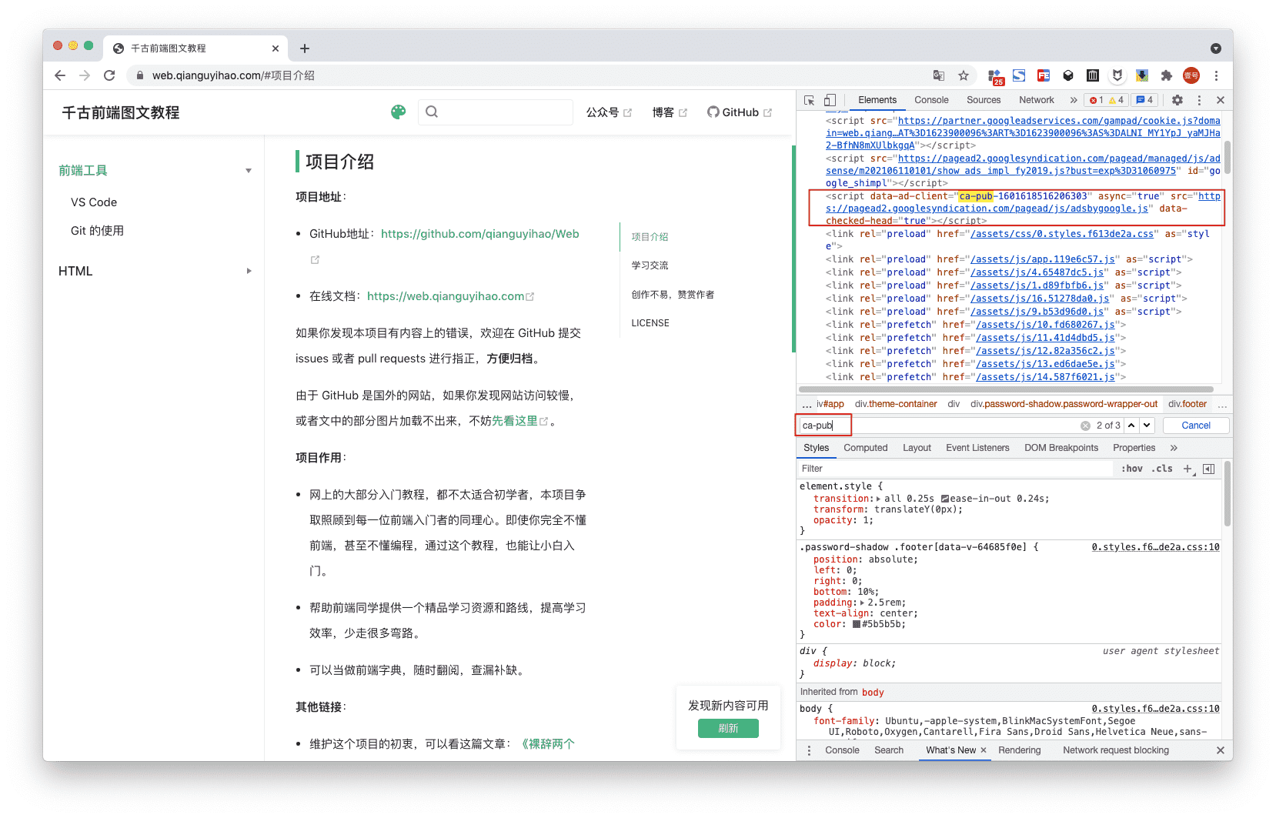The width and height of the screenshot is (1276, 818).
Task: Jump to LICENSE in page outline
Action: tap(650, 323)
